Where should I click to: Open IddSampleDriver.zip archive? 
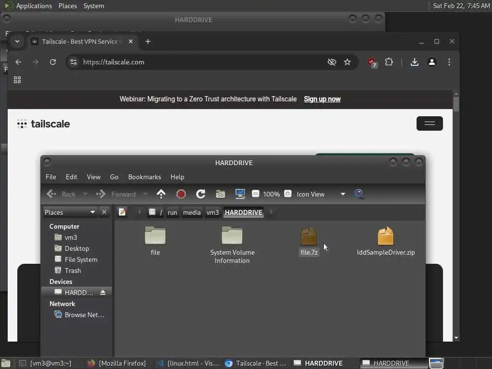(386, 241)
